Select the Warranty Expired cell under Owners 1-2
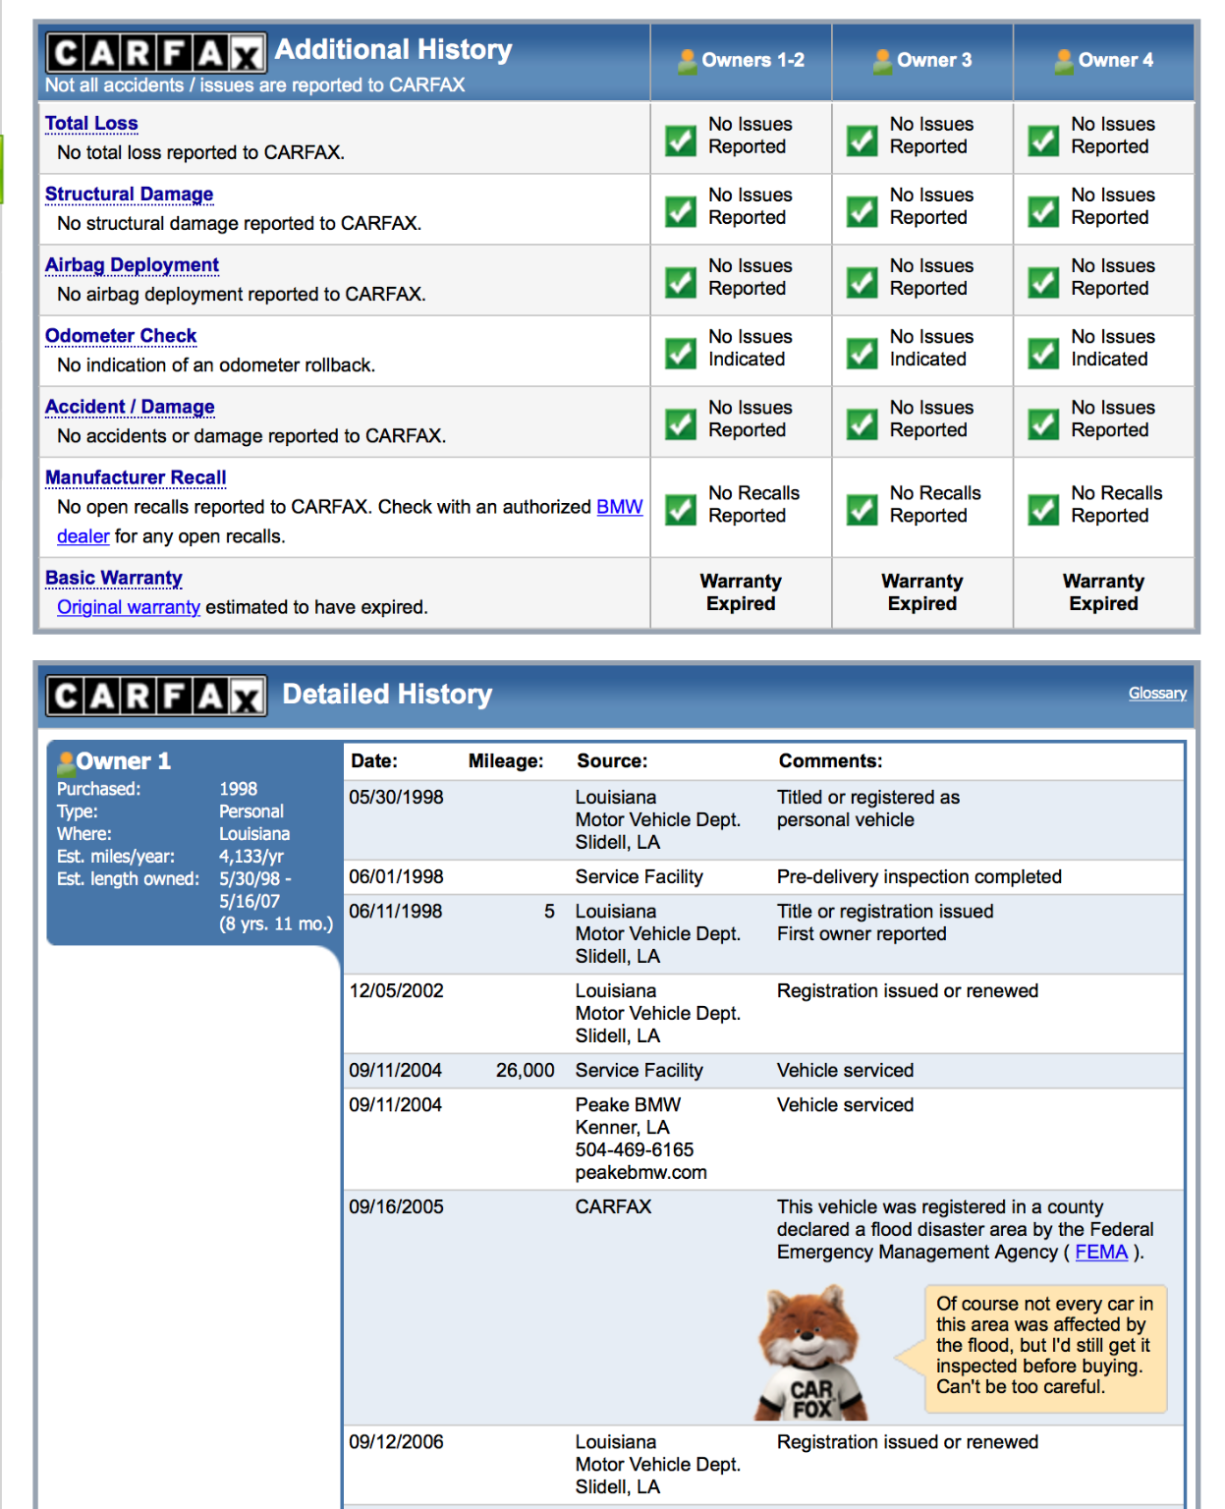 click(741, 592)
